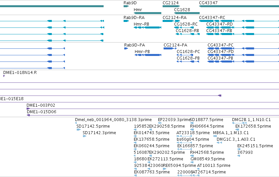The height and width of the screenshot is (177, 279).
Task: Click the CG1628-RB transcript label
Action: (x=187, y=31)
